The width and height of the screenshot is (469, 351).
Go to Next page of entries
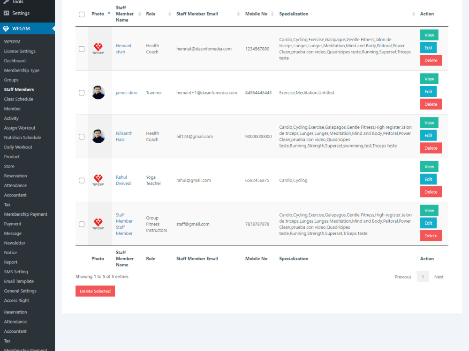tap(439, 277)
